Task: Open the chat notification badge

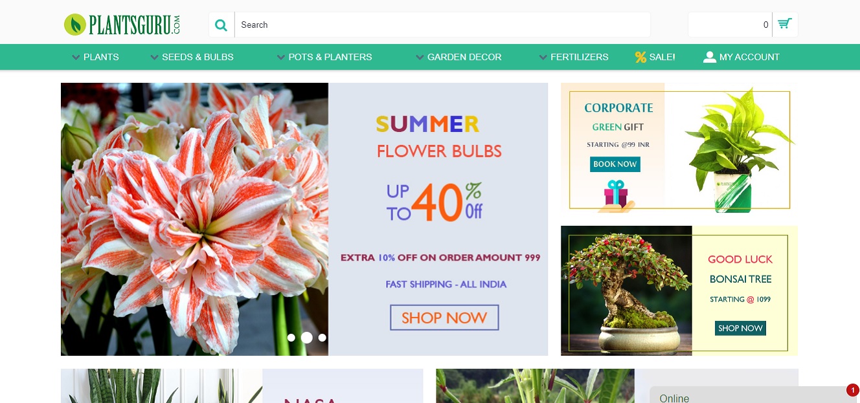Action: pos(852,390)
